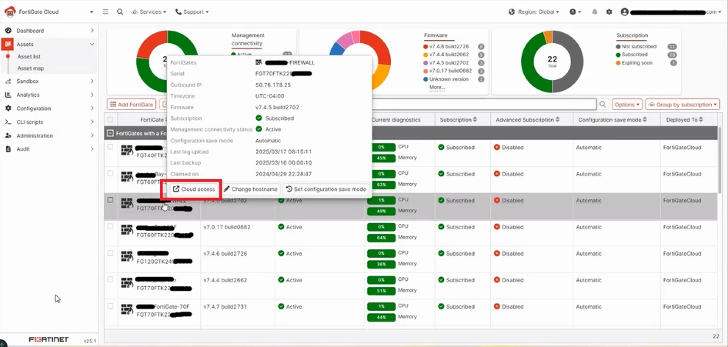Open the Services dropdown menu
The image size is (728, 347).
(x=149, y=12)
